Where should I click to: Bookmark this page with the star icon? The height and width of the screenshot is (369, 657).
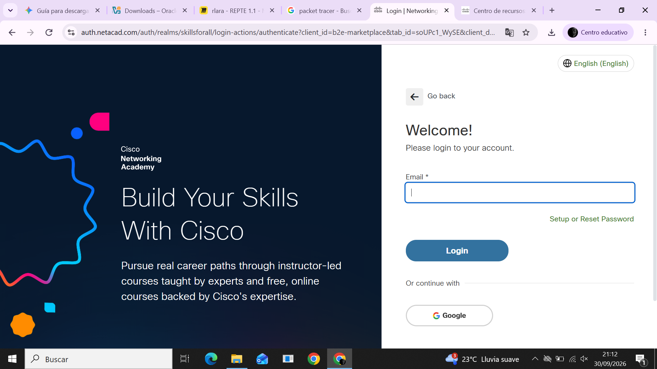526,32
